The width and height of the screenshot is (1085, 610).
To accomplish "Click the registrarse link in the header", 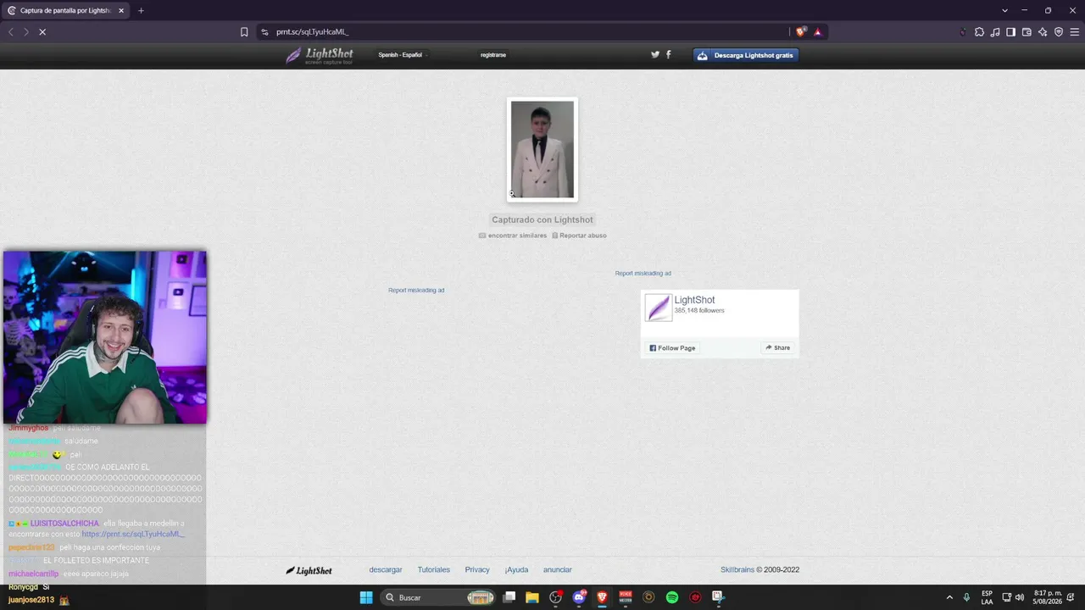I will (493, 55).
